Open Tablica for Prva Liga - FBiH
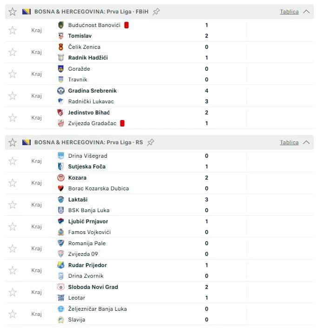The image size is (318, 328). [289, 12]
